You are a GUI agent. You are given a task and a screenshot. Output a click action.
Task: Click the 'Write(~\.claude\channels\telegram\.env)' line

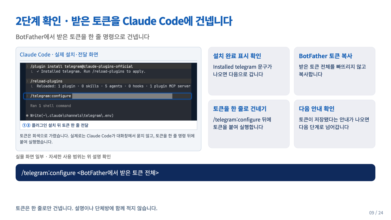pyautogui.click(x=72, y=115)
